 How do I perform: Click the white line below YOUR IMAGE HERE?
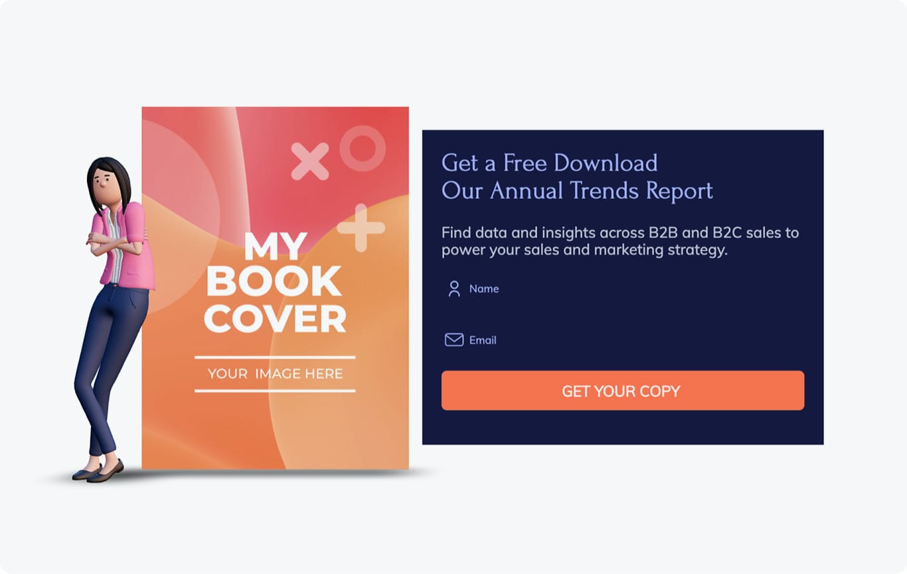[x=275, y=391]
